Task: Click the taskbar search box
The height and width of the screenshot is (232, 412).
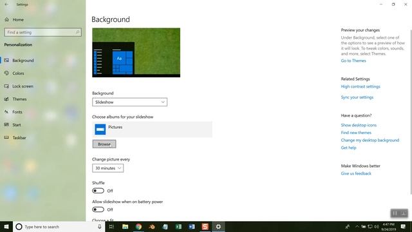Action: click(59, 227)
